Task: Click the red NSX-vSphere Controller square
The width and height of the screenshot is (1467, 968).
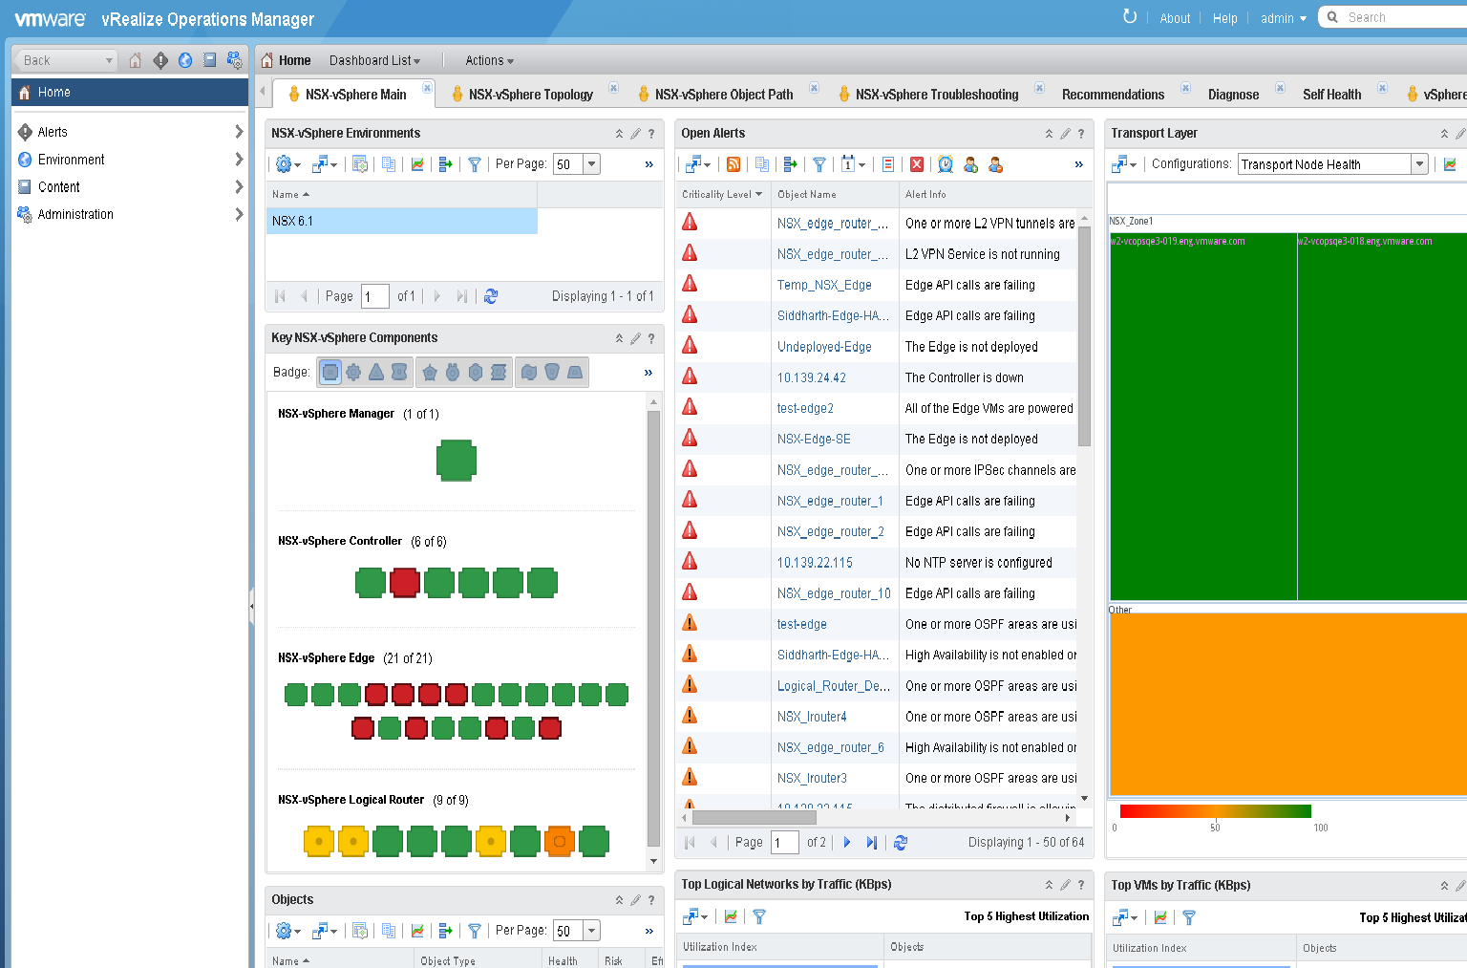Action: (x=405, y=582)
